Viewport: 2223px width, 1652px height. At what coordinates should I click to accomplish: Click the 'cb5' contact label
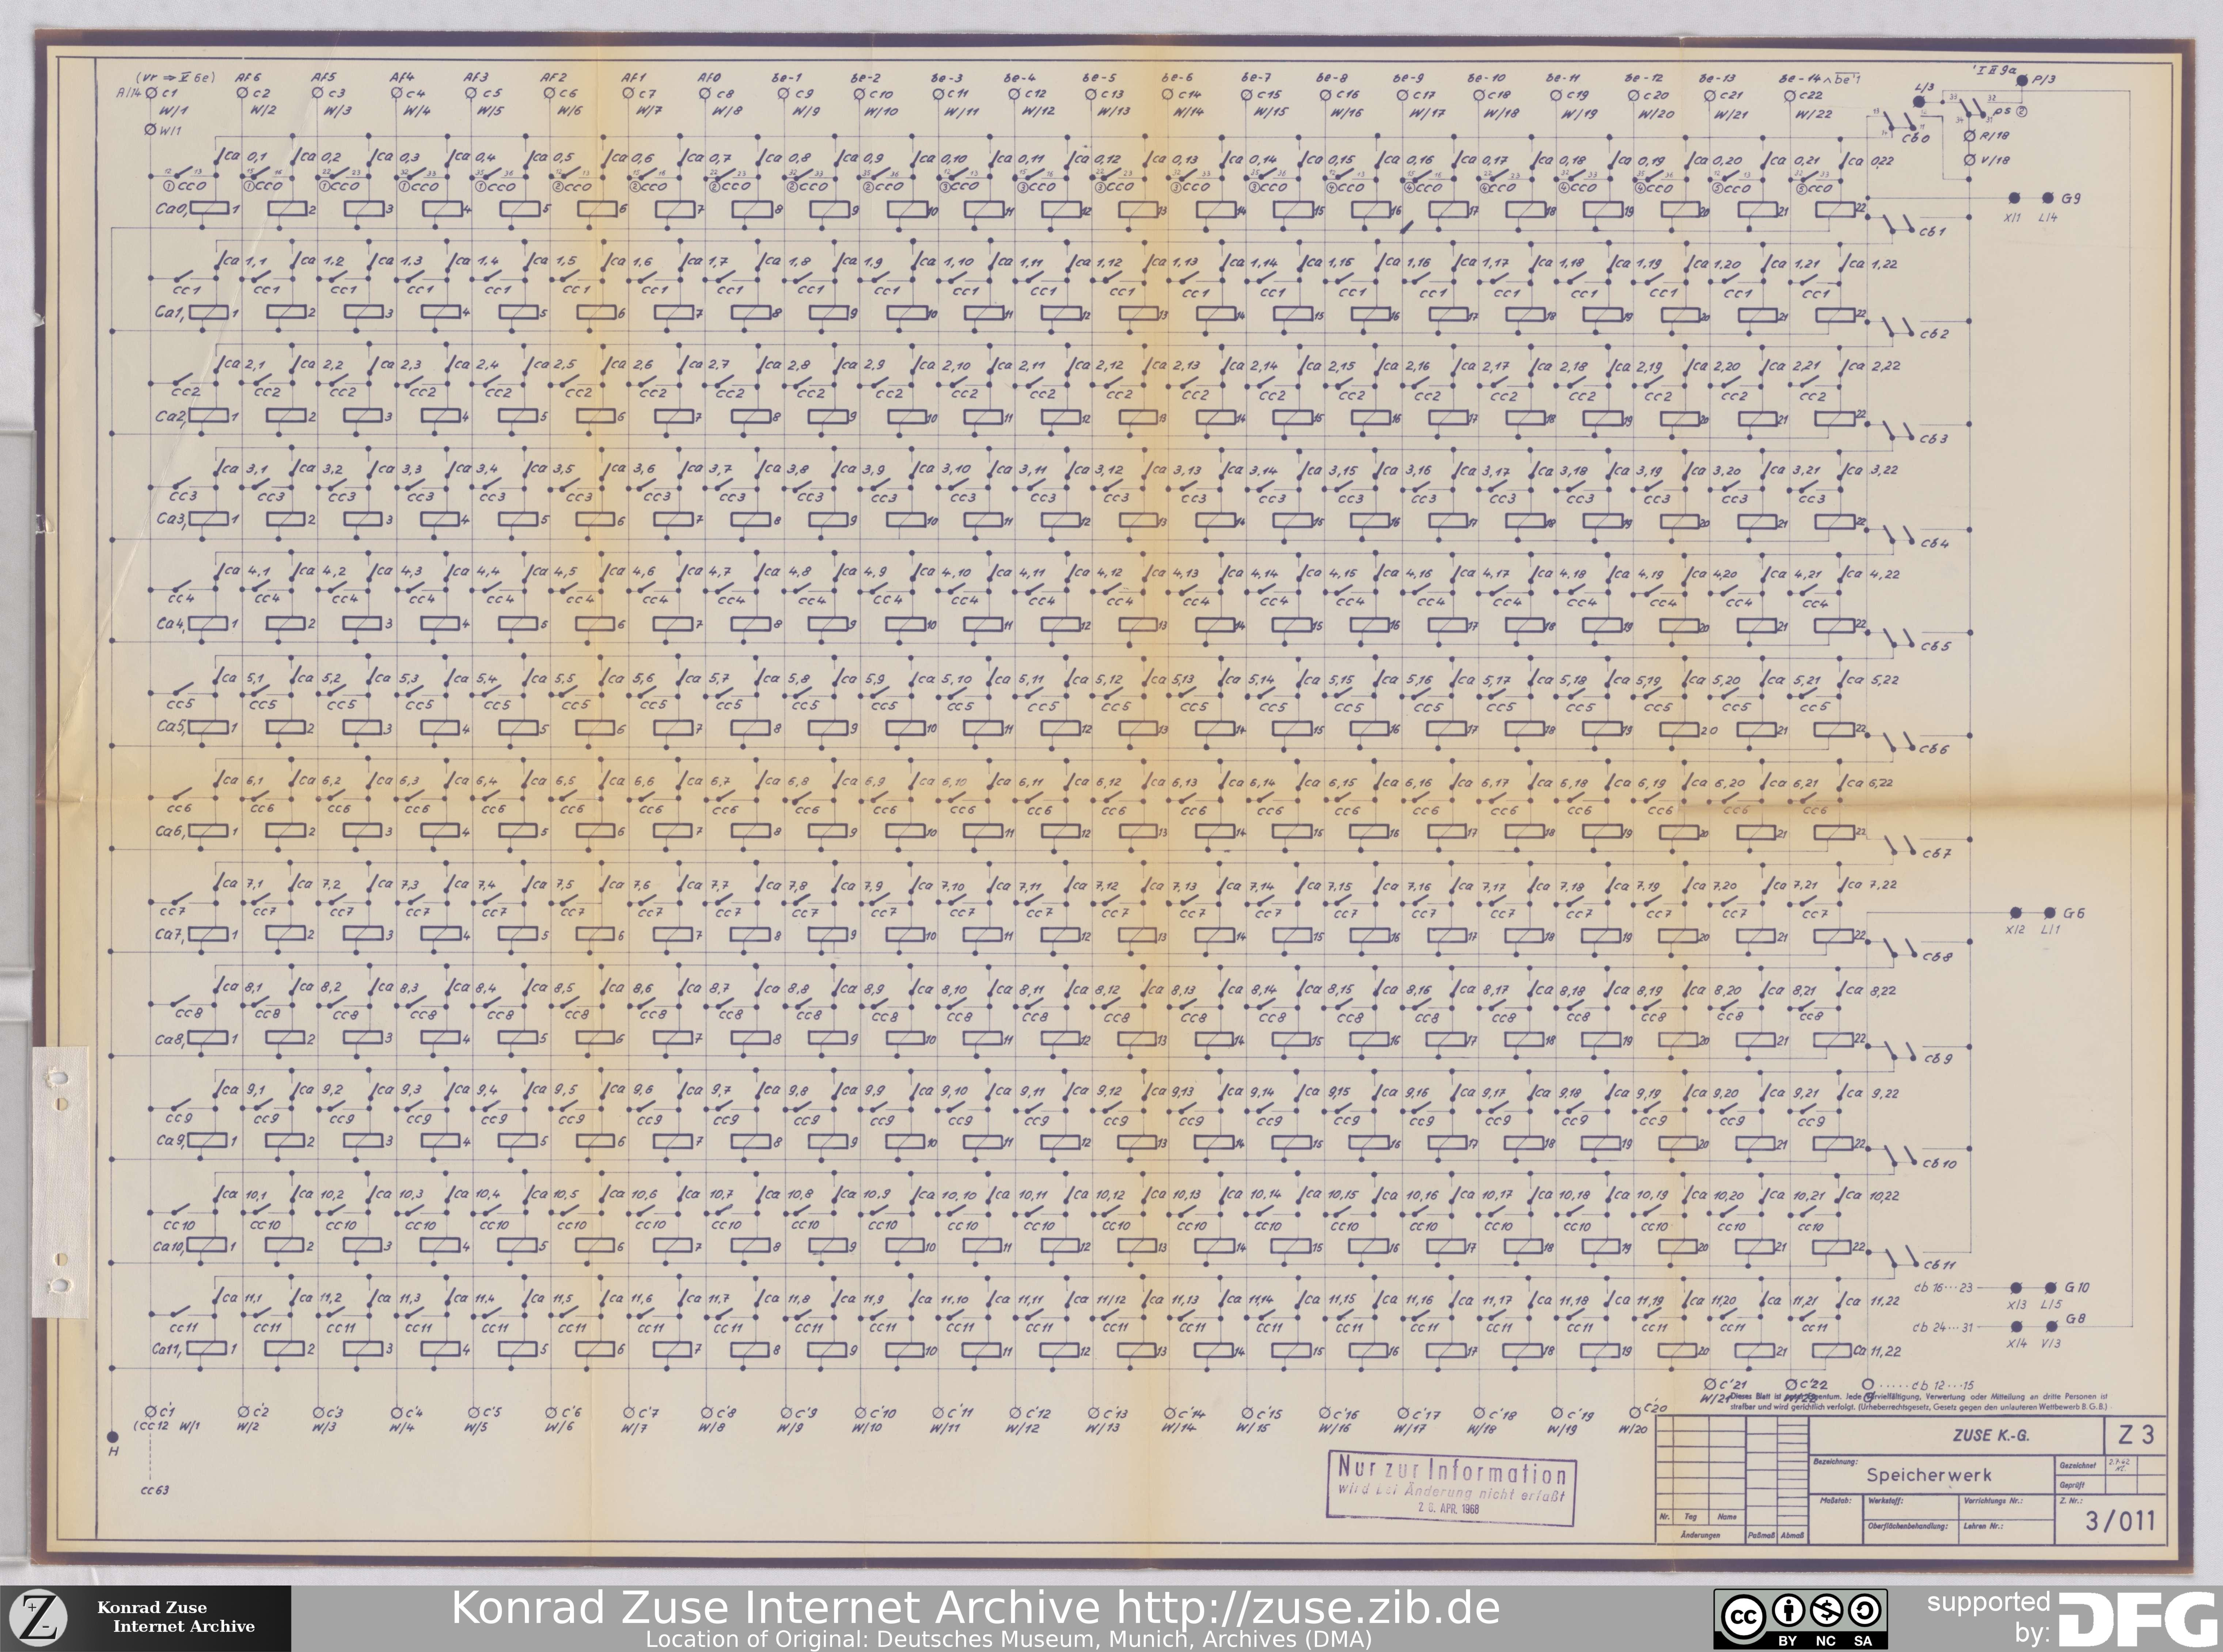[1936, 646]
